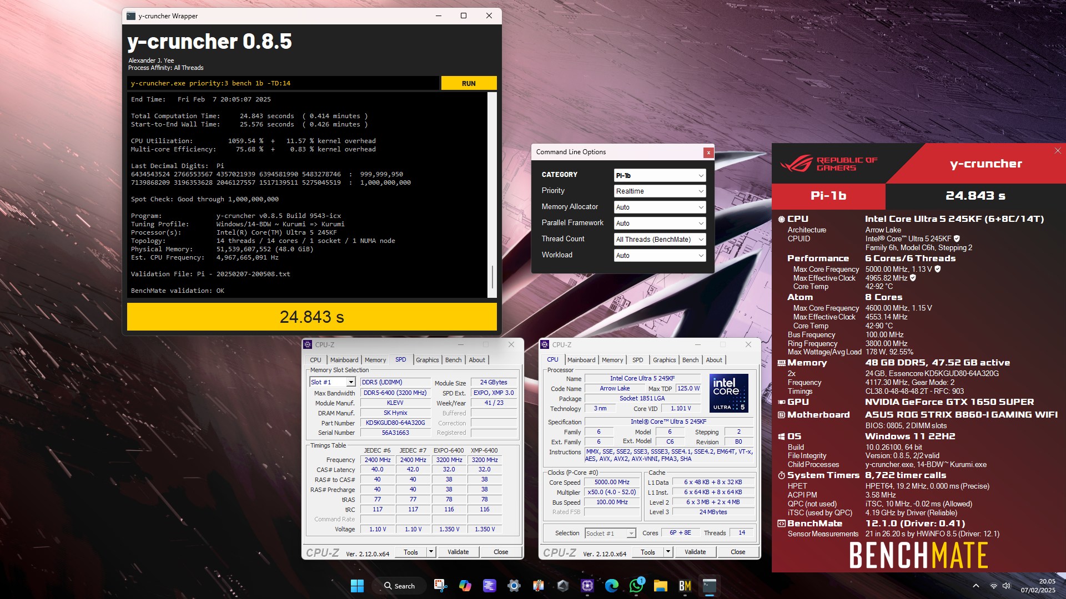This screenshot has height=599, width=1066.
Task: Open Bench tab in right CPU-Z window
Action: 690,360
